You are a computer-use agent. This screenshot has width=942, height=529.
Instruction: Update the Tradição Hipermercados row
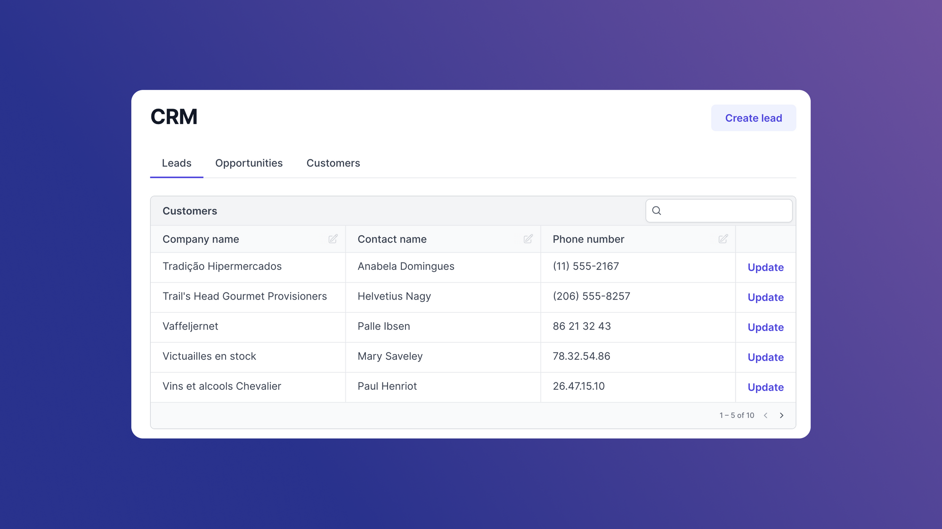pos(765,268)
